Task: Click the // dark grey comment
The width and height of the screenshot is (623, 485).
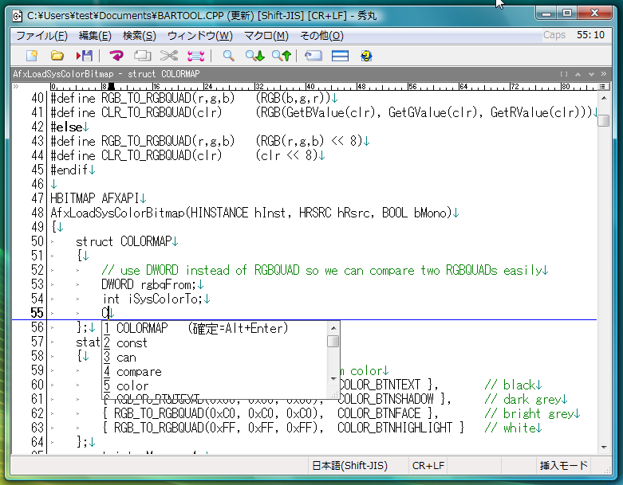Action: (522, 399)
